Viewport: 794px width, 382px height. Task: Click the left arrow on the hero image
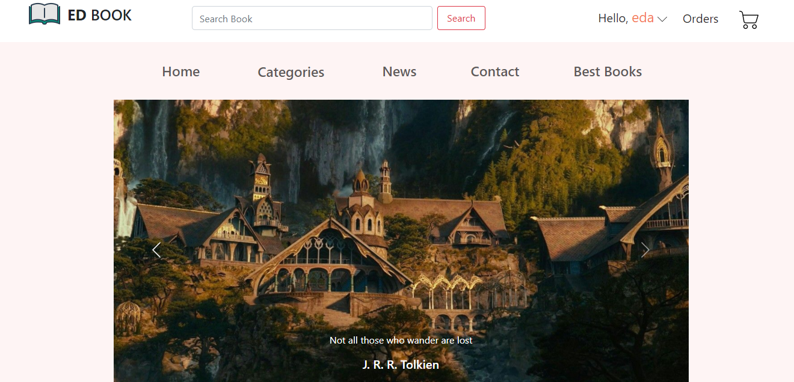coord(156,250)
